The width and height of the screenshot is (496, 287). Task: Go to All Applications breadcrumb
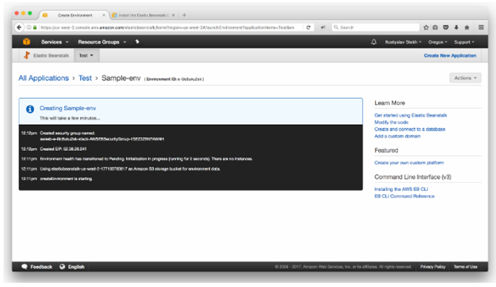click(44, 78)
